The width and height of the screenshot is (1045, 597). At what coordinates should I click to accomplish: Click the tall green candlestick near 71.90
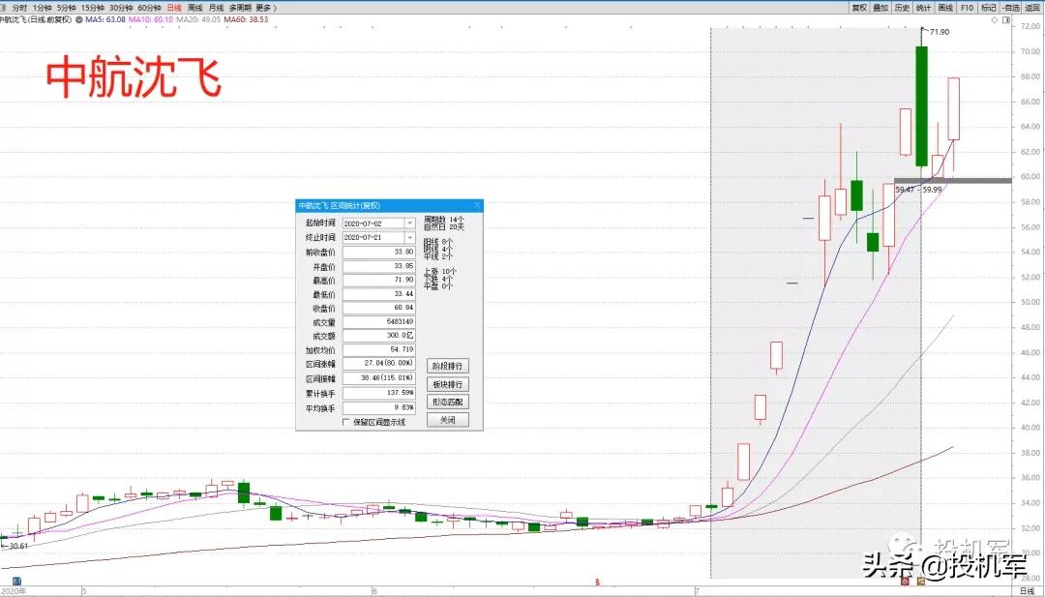922,105
